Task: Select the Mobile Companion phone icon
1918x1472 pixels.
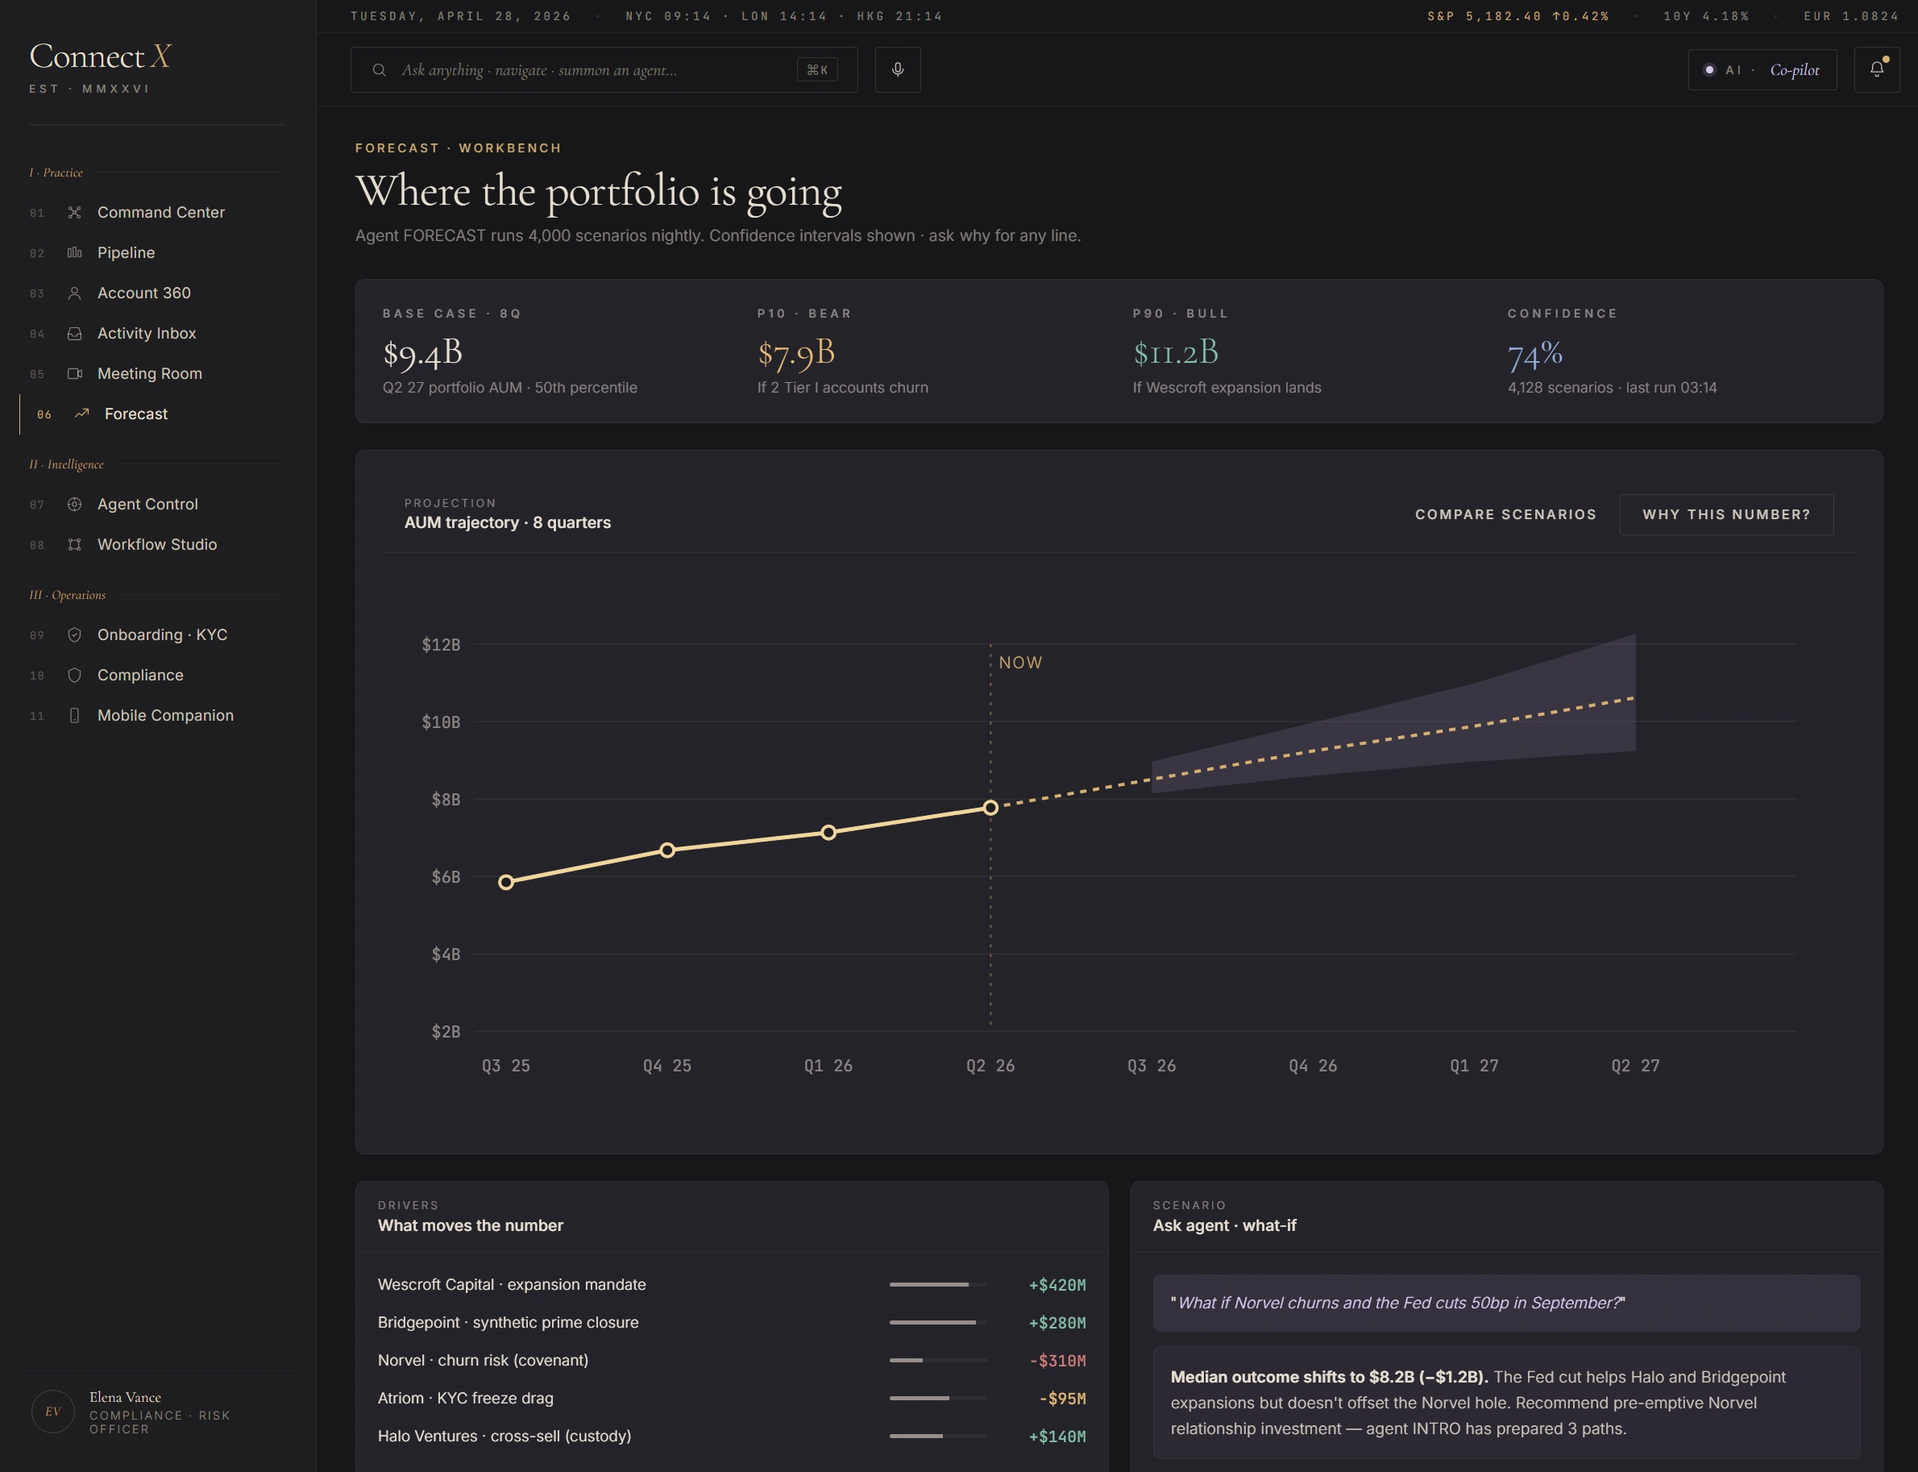Action: point(77,715)
